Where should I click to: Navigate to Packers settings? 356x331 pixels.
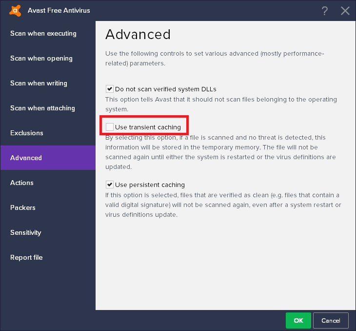pyautogui.click(x=23, y=208)
